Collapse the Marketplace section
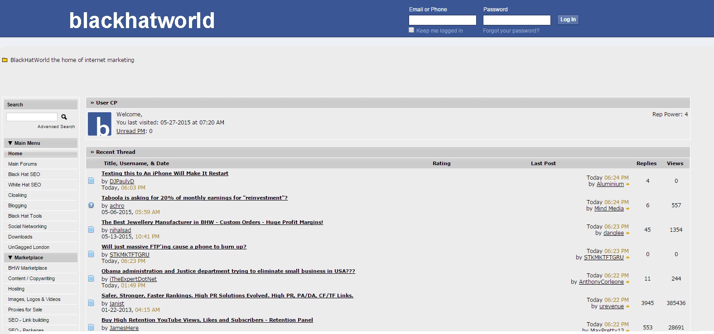Image resolution: width=714 pixels, height=334 pixels. coord(10,258)
